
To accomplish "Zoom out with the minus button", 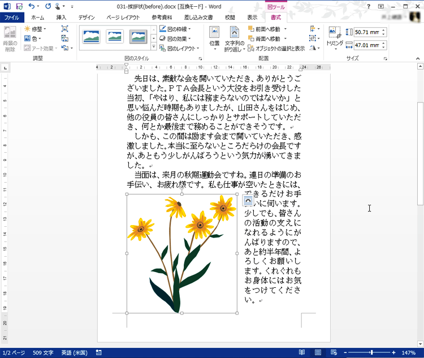I will pyautogui.click(x=345, y=352).
